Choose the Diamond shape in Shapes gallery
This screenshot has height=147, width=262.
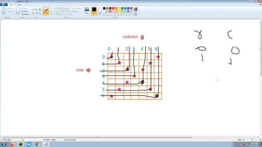(x=54, y=11)
